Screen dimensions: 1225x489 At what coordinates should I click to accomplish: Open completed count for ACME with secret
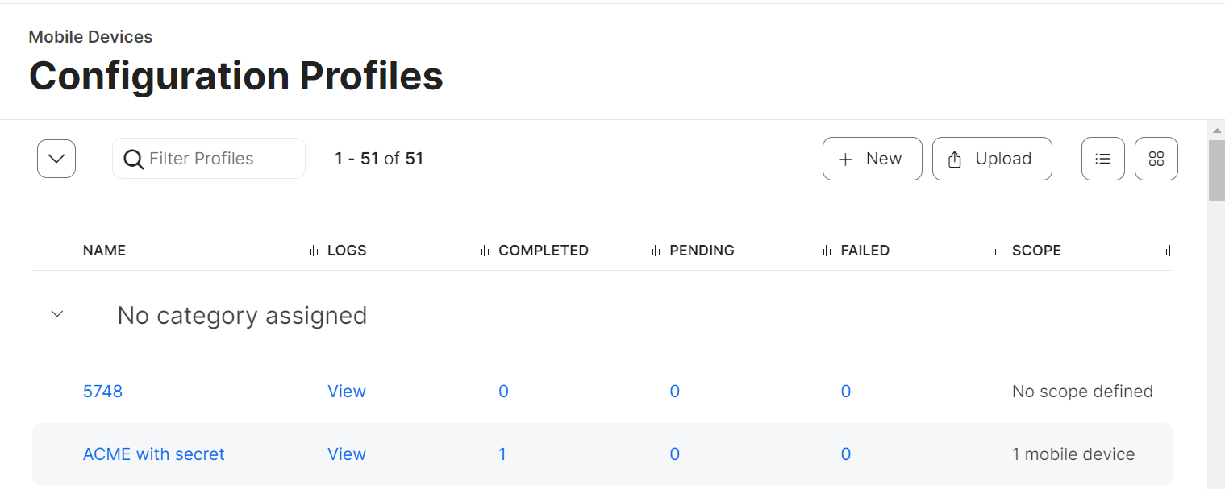click(x=502, y=454)
